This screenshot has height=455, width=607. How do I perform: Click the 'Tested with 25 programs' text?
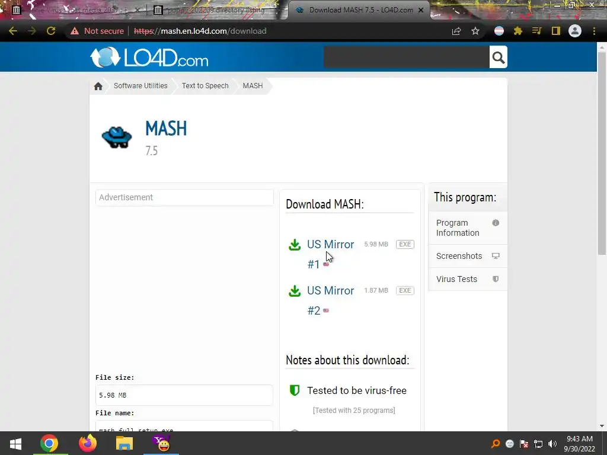coord(354,411)
